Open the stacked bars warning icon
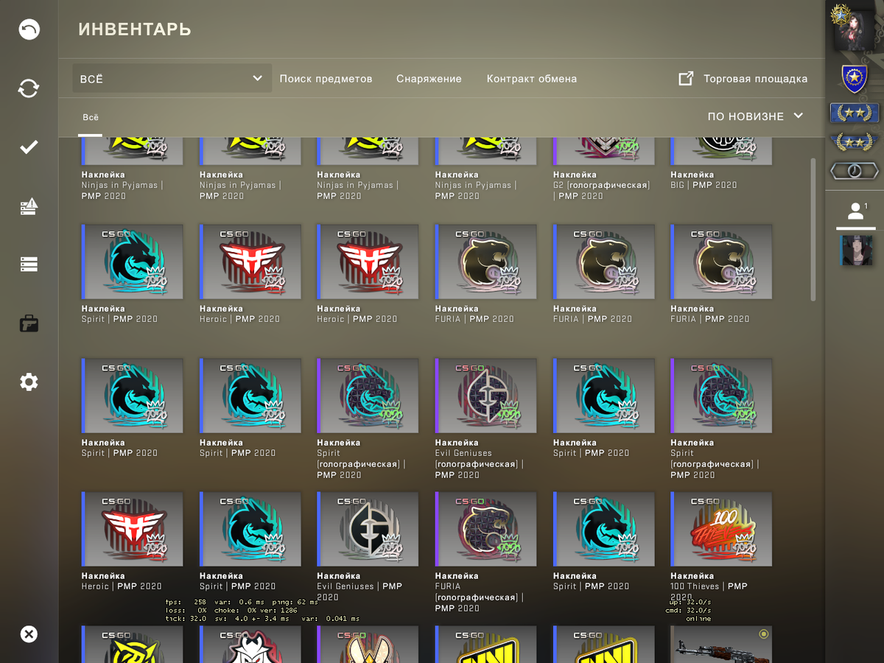 coord(29,207)
